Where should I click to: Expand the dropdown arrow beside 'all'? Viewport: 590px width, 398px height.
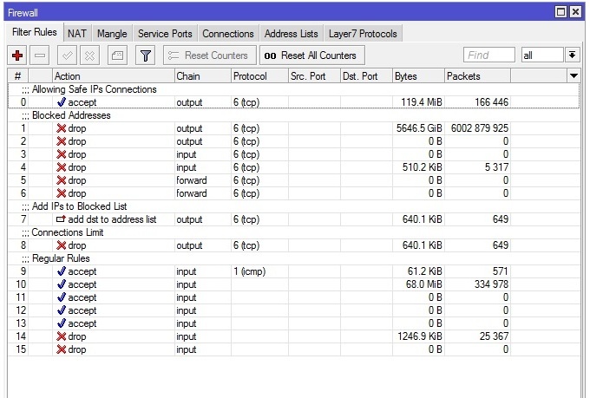572,55
